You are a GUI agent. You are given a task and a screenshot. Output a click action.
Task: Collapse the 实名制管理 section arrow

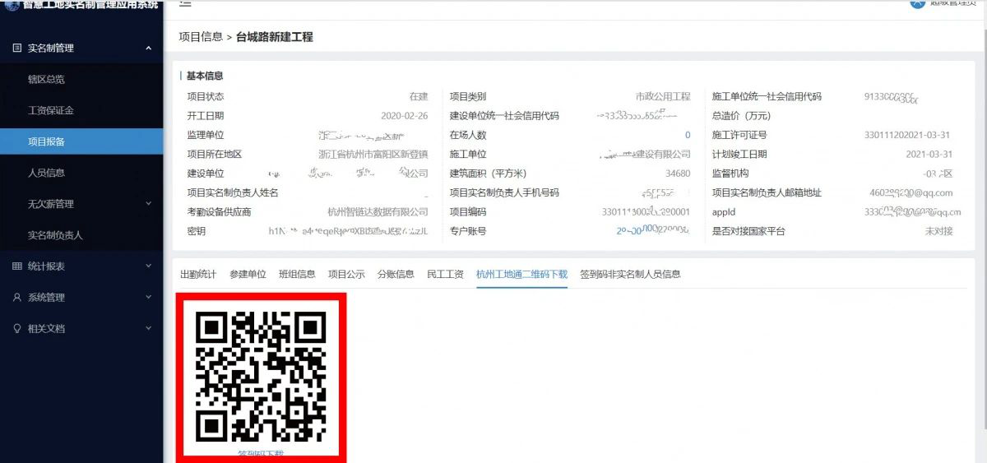click(148, 49)
